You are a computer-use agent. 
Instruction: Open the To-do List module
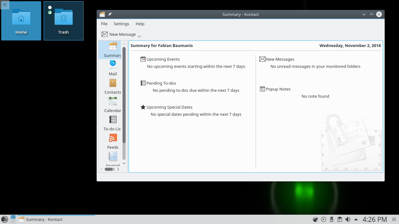[x=113, y=123]
